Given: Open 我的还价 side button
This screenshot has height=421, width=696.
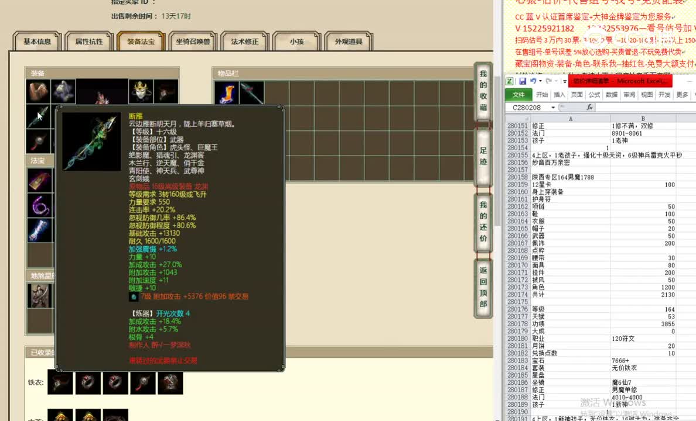Looking at the screenshot, I should point(483,222).
